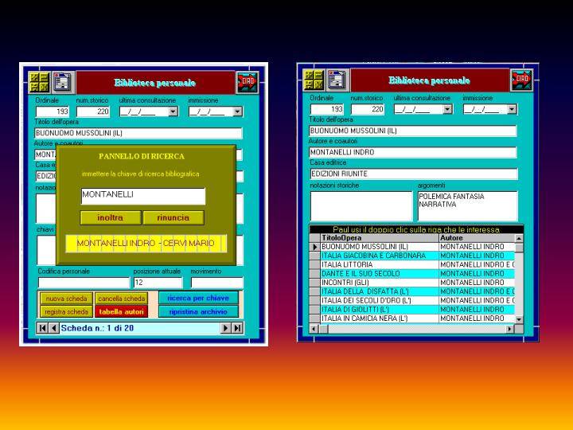The width and height of the screenshot is (573, 430).
Task: Click the ripristina archivio button
Action: click(198, 311)
